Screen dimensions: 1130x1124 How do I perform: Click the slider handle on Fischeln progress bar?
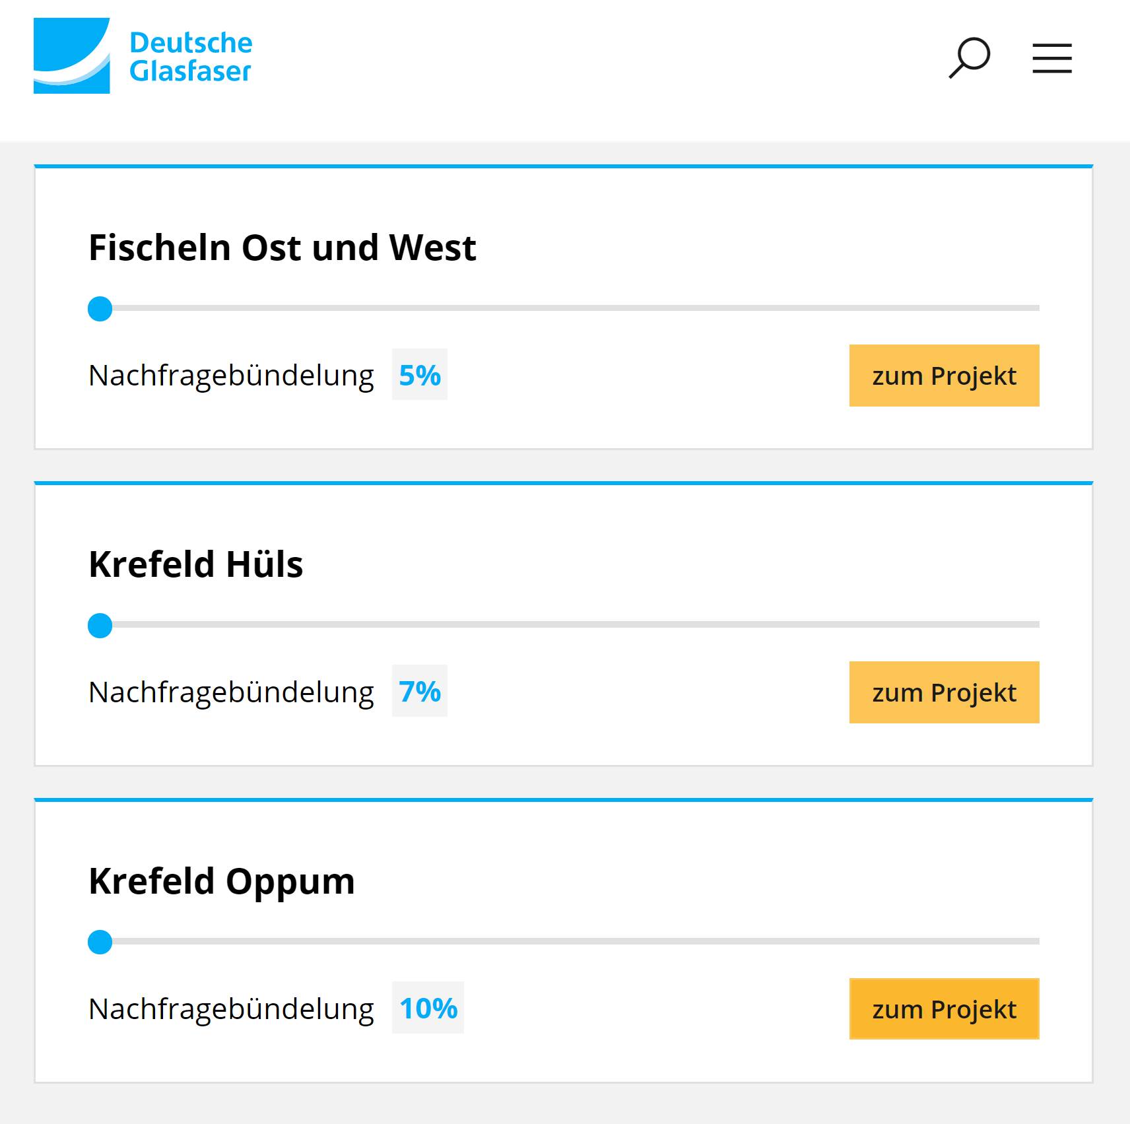(100, 308)
